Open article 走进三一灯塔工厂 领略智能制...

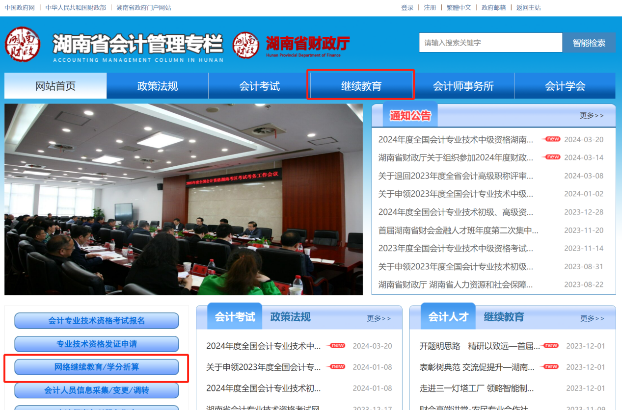pos(477,388)
